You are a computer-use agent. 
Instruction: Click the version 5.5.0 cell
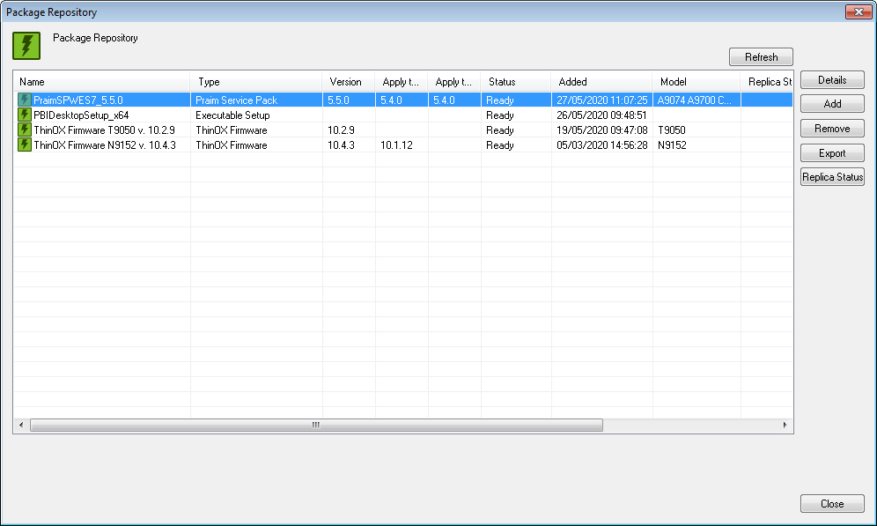(x=338, y=100)
